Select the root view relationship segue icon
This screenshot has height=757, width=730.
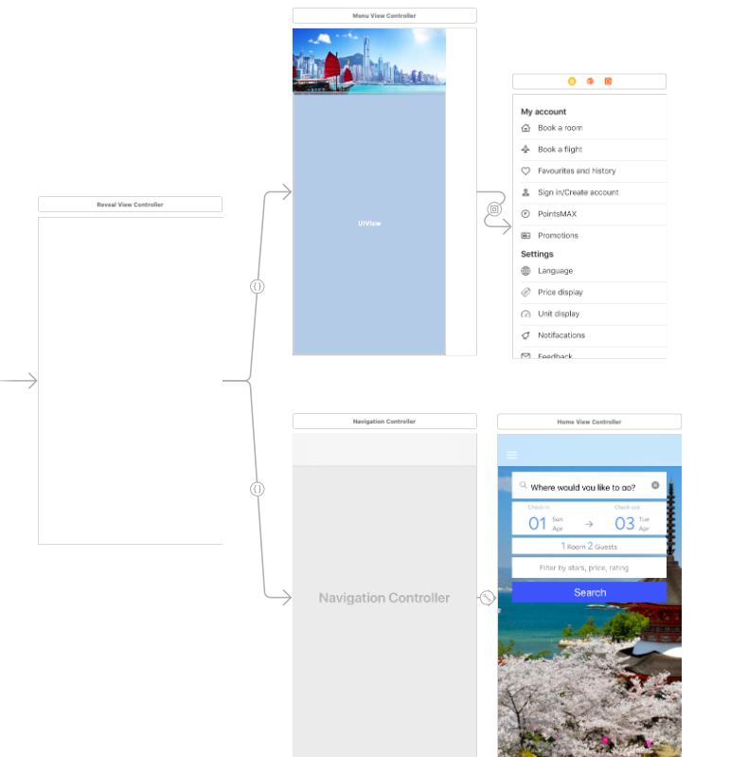pyautogui.click(x=488, y=598)
